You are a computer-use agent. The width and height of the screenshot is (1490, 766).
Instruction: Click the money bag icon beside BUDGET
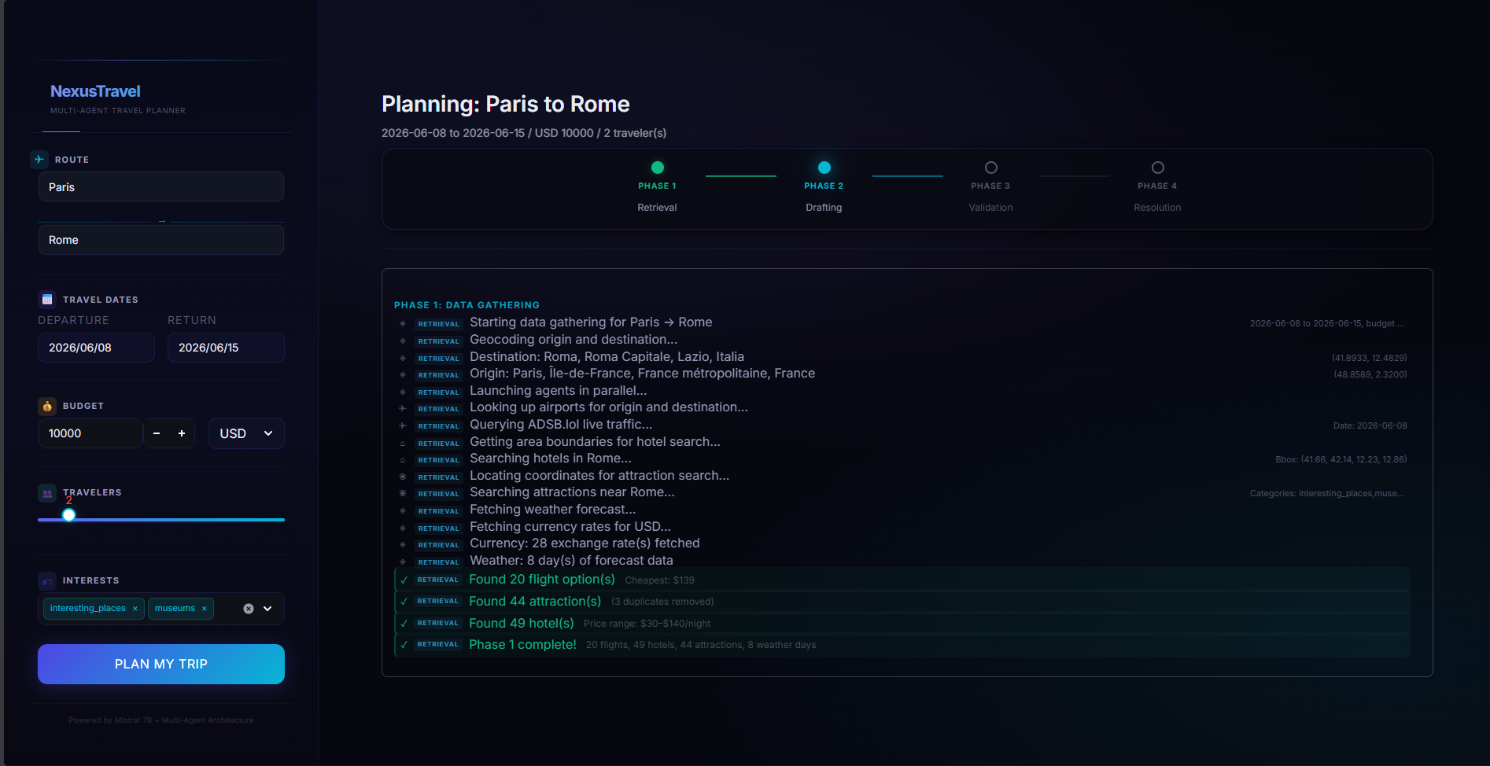(47, 406)
